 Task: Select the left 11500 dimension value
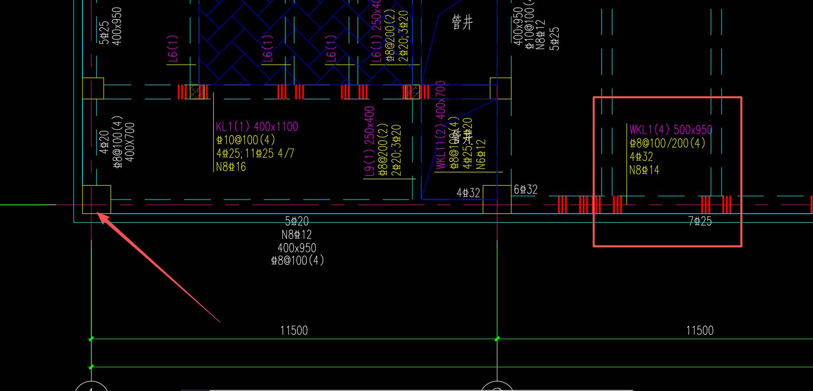(294, 330)
